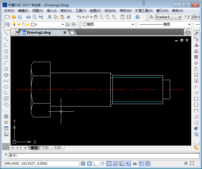This screenshot has width=202, height=169.
Task: Pick the Revision Cloud tool
Action: (x=6, y=75)
